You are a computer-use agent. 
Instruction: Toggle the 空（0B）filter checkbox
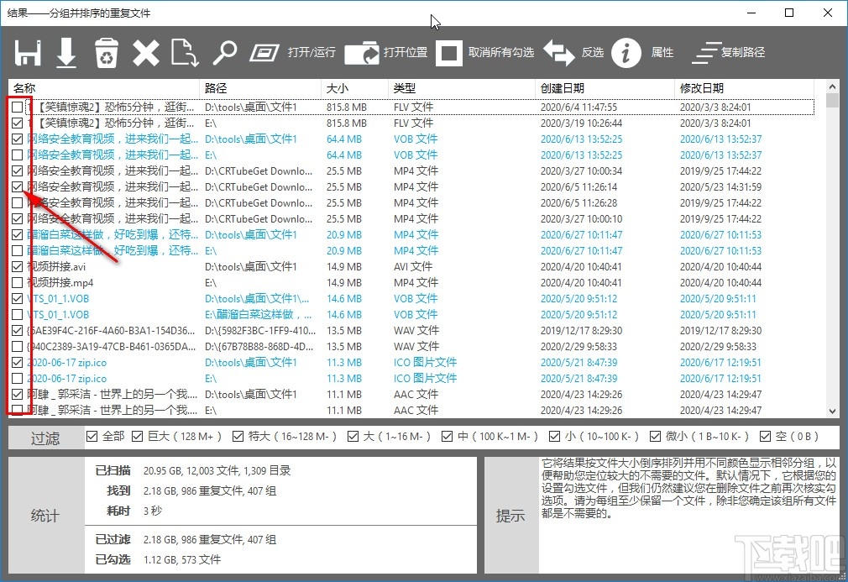tap(767, 436)
